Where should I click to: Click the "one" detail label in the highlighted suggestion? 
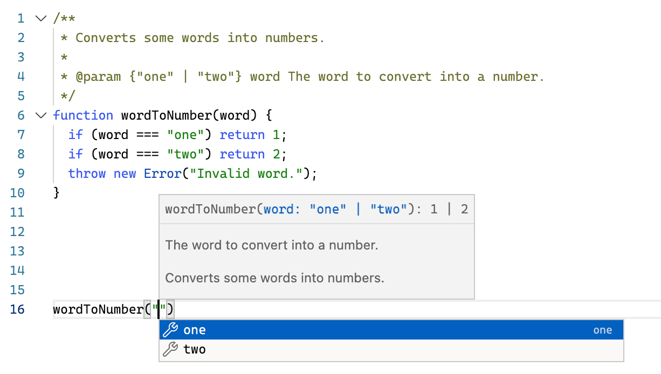[602, 329]
